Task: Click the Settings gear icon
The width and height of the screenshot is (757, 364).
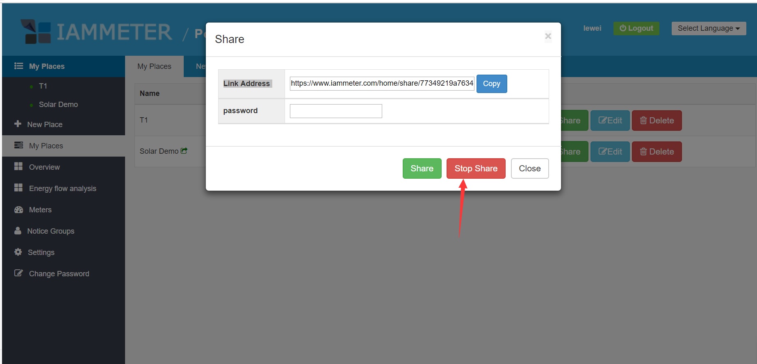Action: pyautogui.click(x=18, y=252)
